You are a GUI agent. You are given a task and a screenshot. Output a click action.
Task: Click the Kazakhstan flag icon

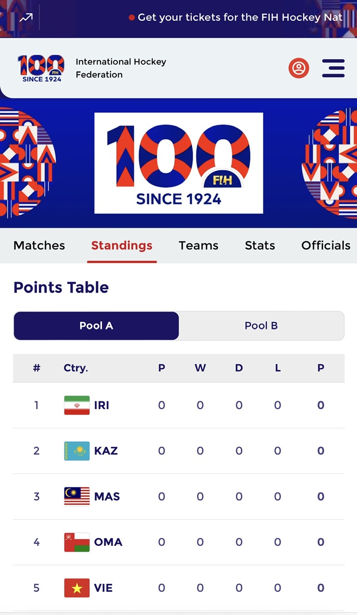tap(77, 451)
